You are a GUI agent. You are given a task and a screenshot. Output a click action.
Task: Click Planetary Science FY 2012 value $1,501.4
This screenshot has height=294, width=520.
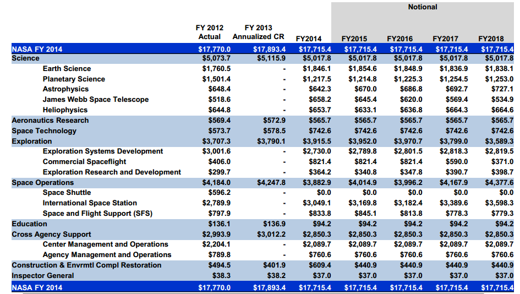coord(216,79)
